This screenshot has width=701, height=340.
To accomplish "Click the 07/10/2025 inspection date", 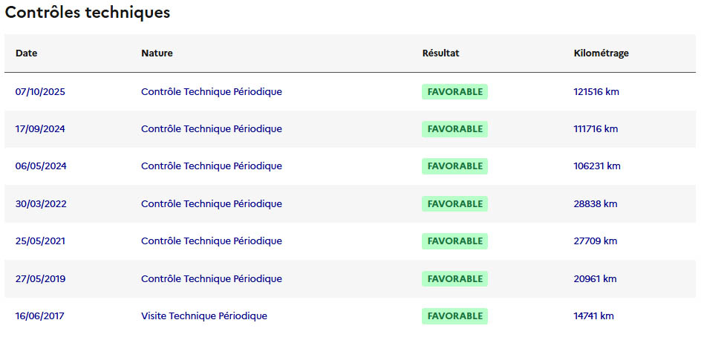I will [40, 92].
